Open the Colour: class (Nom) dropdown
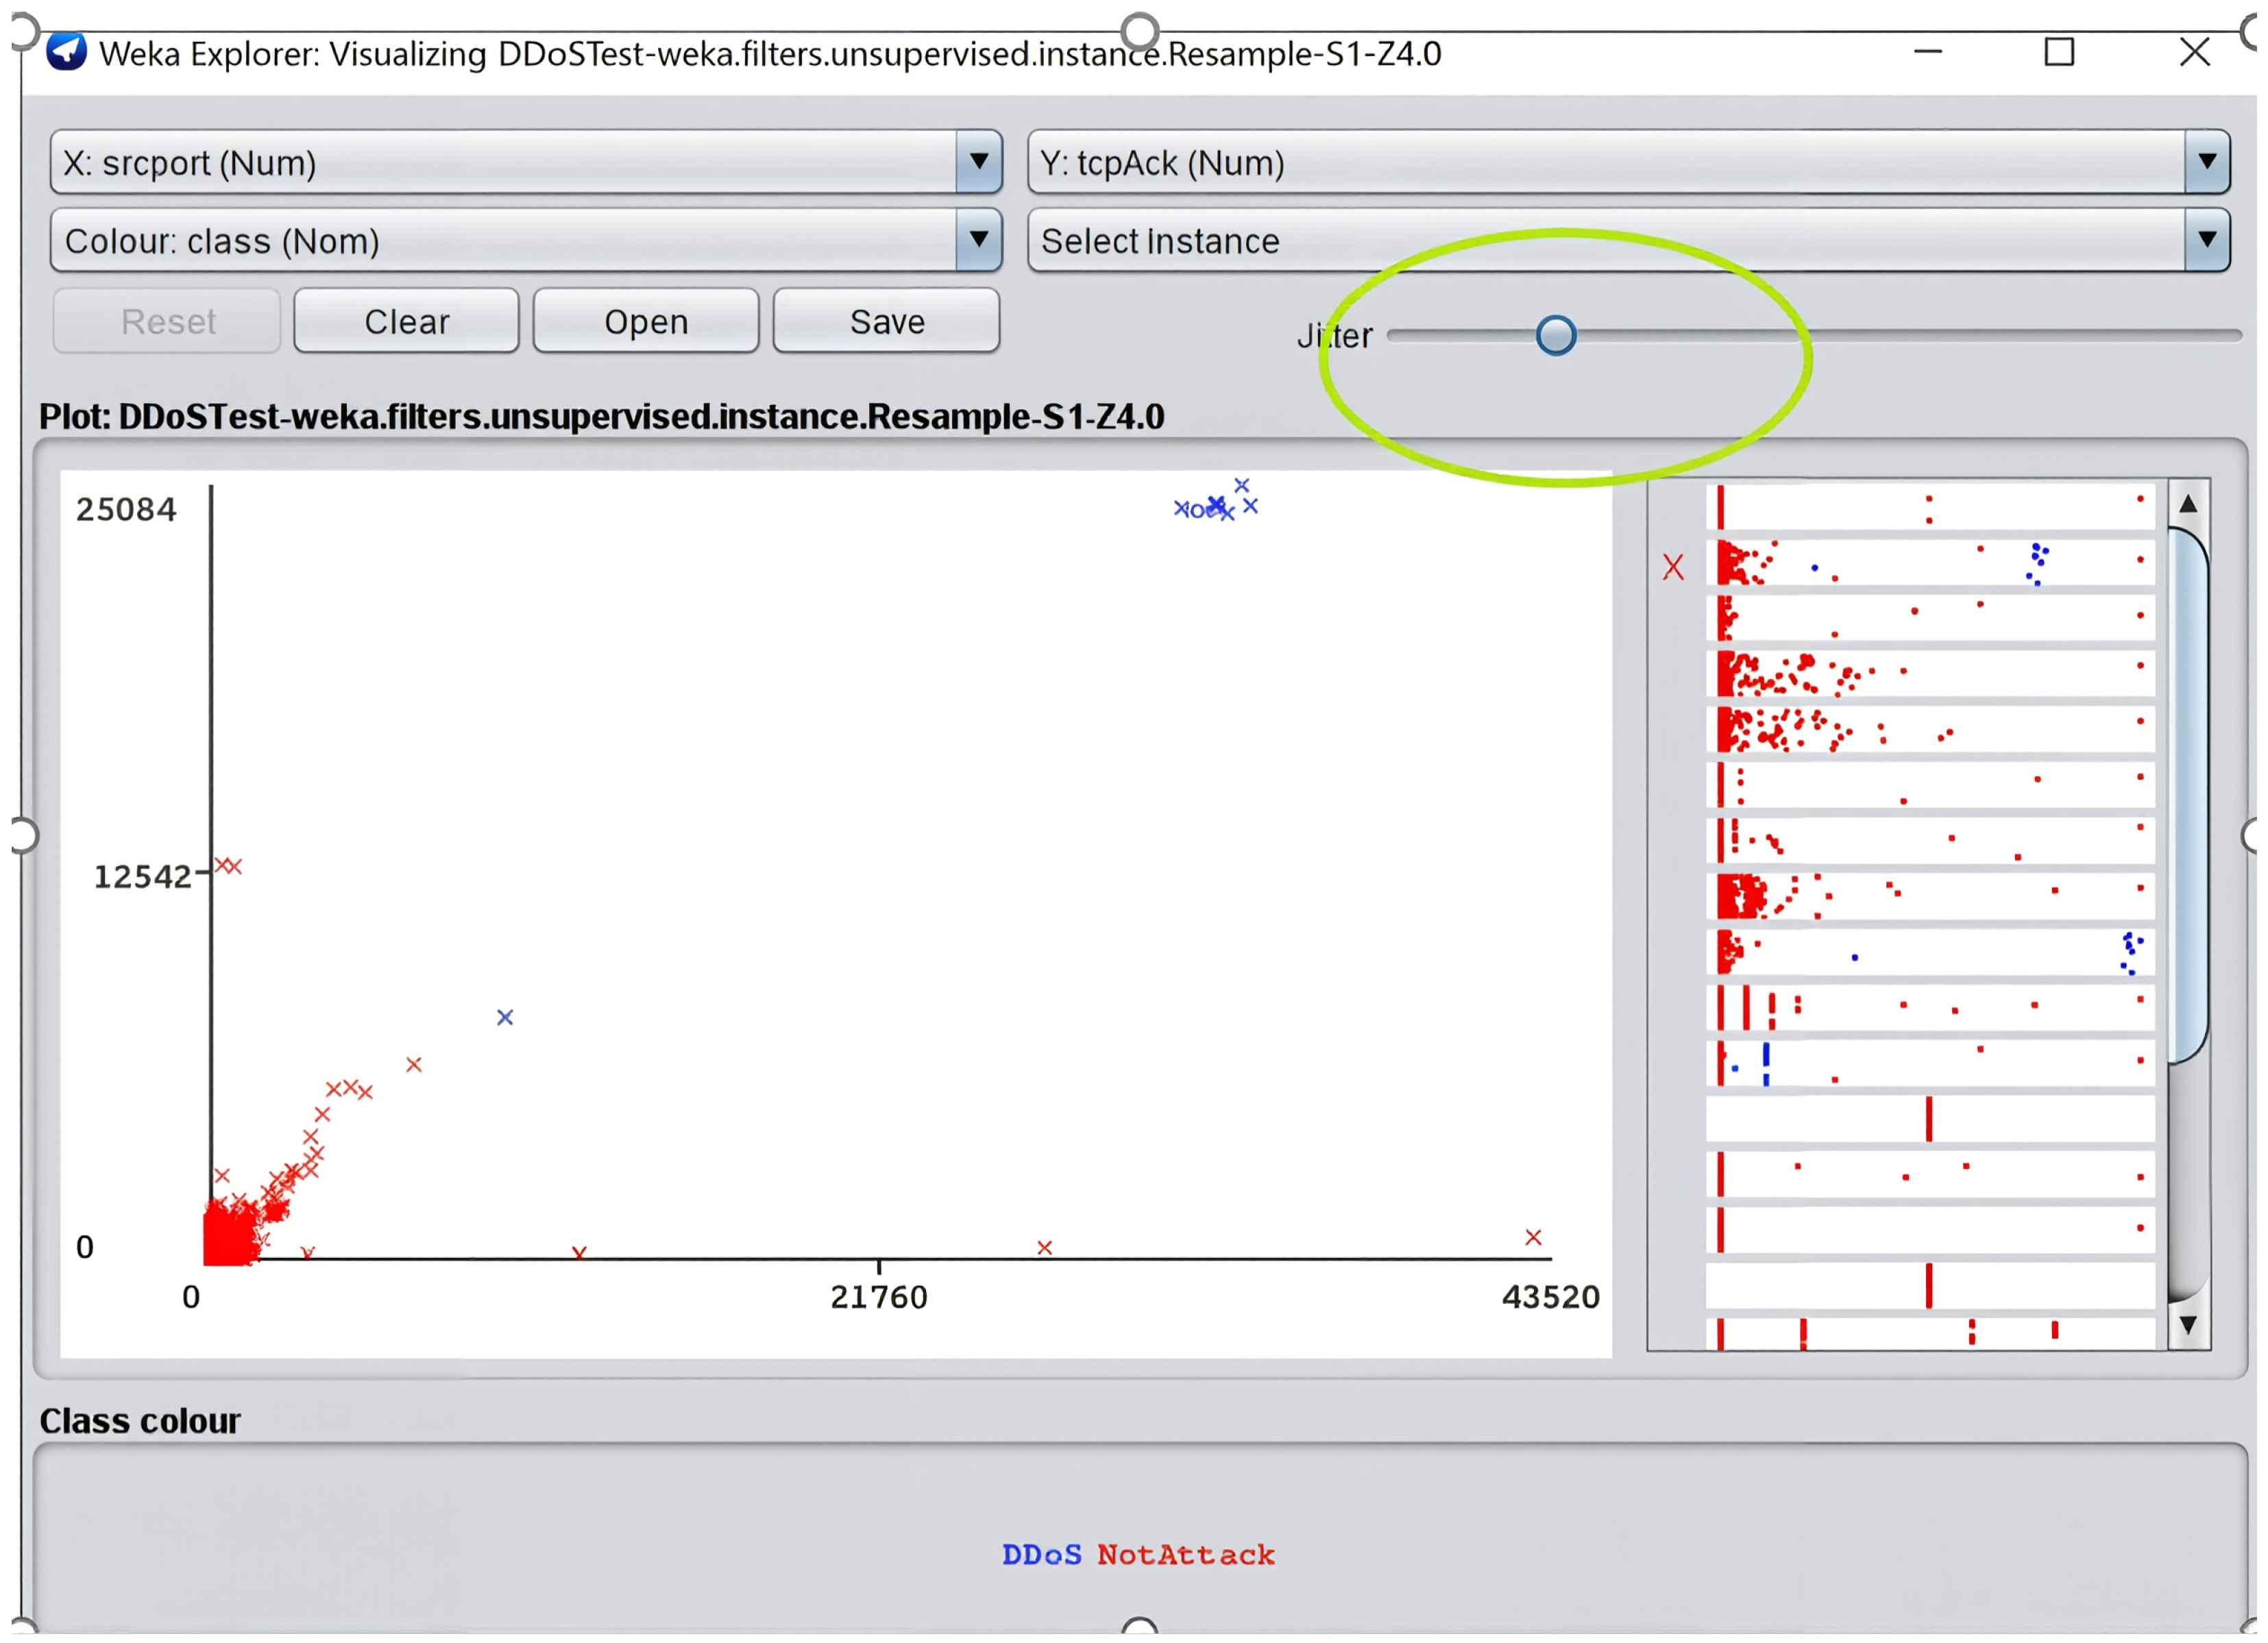2268x1643 pixels. 527,241
